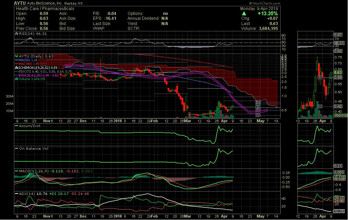Image resolution: width=348 pixels, height=220 pixels.
Task: Click the Health Care / Pharmaceuticals sector label
Action: [x=45, y=9]
